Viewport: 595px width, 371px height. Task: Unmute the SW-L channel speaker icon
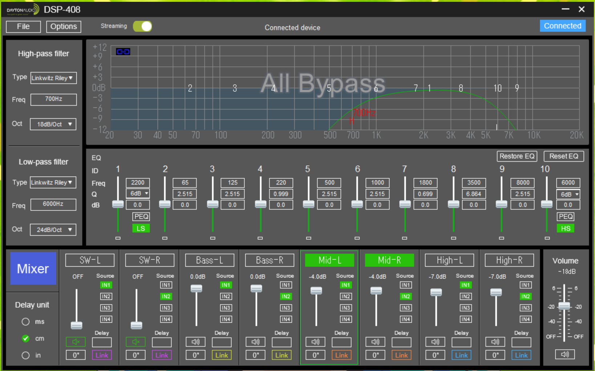(76, 342)
